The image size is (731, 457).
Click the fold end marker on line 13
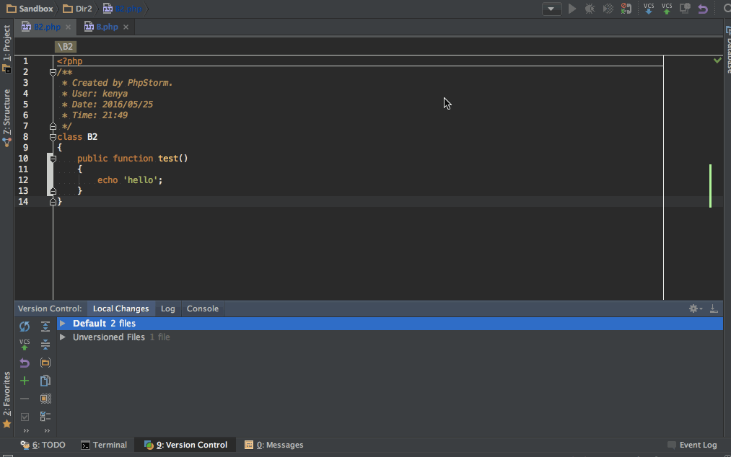[x=53, y=191]
